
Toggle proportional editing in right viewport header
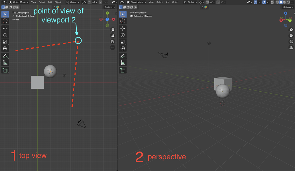coord(218,2)
